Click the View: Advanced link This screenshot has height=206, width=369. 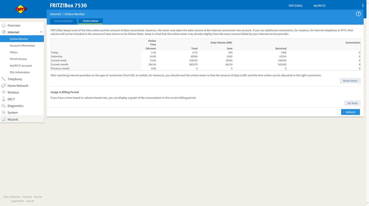pos(12,197)
